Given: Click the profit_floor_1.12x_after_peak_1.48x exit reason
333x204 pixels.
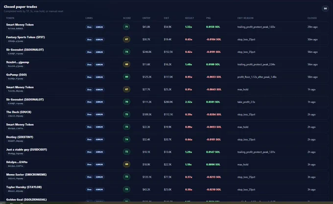Looking at the screenshot, I should 257,77.
